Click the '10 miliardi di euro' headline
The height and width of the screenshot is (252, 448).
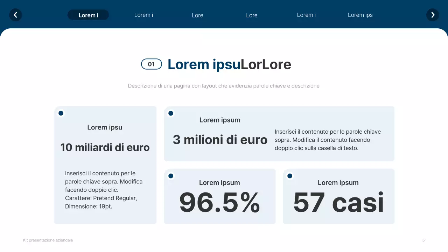coord(105,147)
